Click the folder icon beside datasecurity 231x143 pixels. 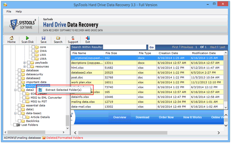[23, 74]
